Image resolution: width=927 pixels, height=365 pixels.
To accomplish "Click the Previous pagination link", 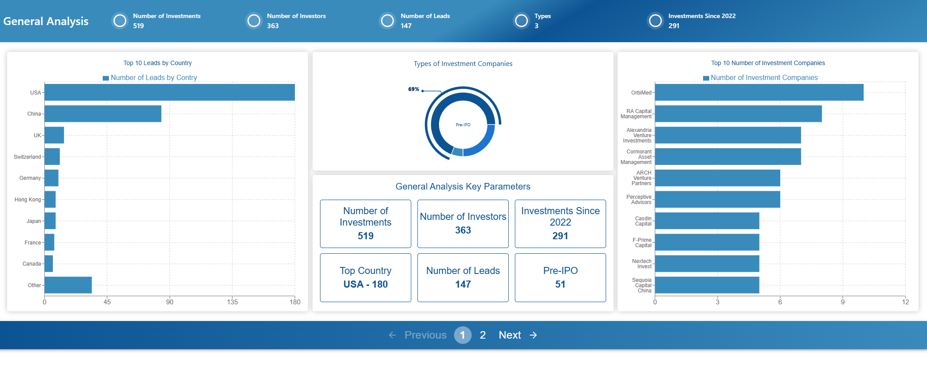I will [x=425, y=335].
